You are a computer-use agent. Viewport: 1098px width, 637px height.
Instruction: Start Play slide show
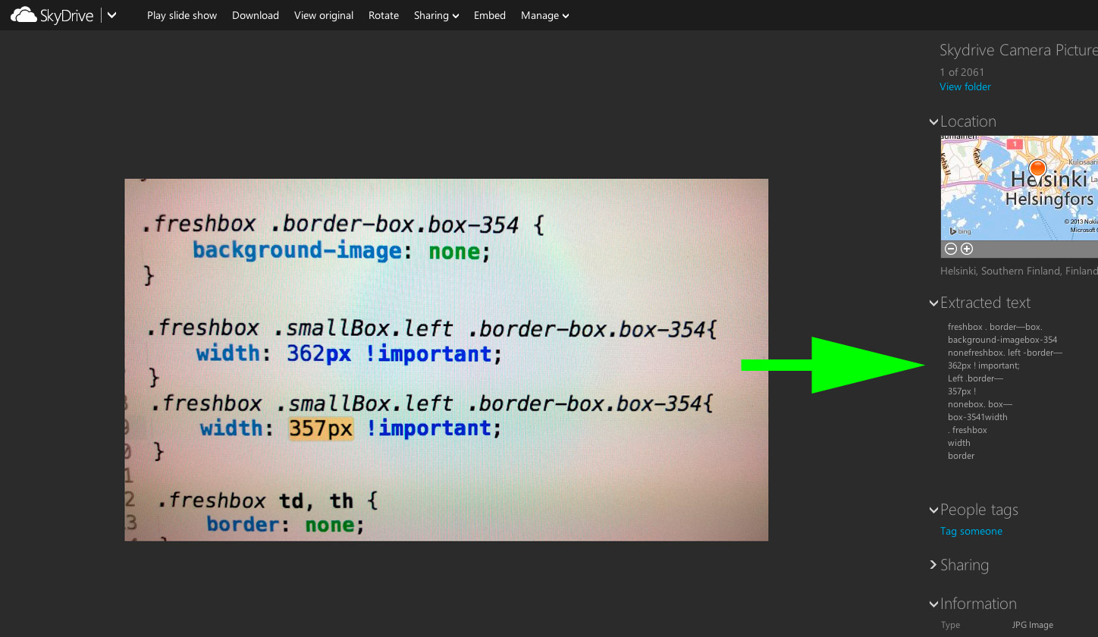click(x=182, y=15)
